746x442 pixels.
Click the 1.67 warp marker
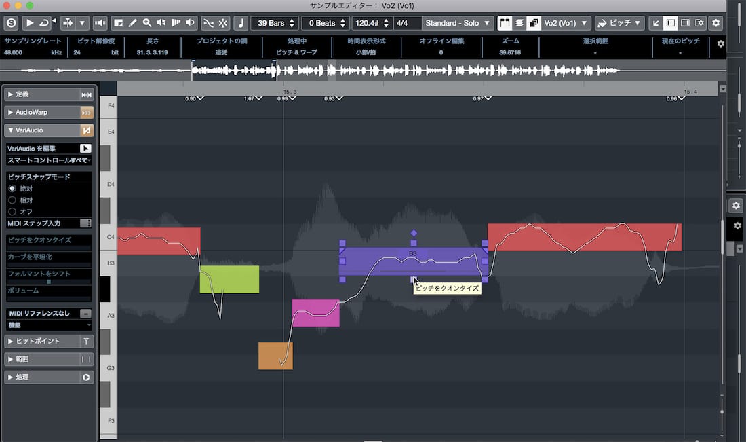pos(258,98)
